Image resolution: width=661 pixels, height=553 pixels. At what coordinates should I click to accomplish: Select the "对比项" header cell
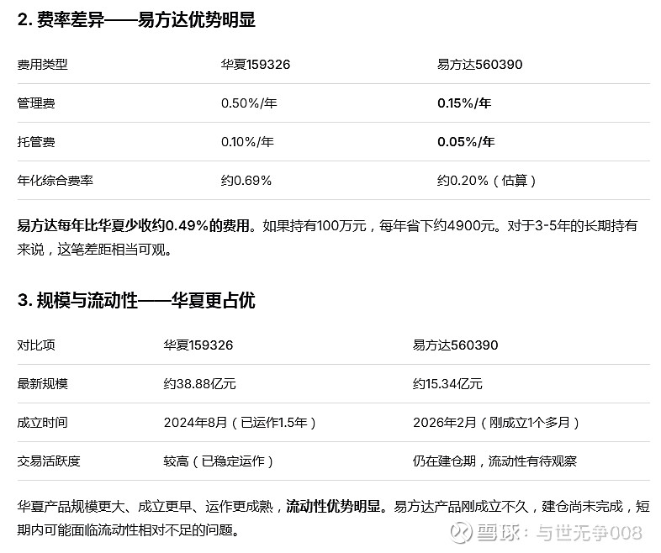click(36, 345)
